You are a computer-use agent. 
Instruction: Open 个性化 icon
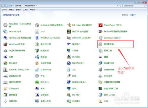(69, 51)
